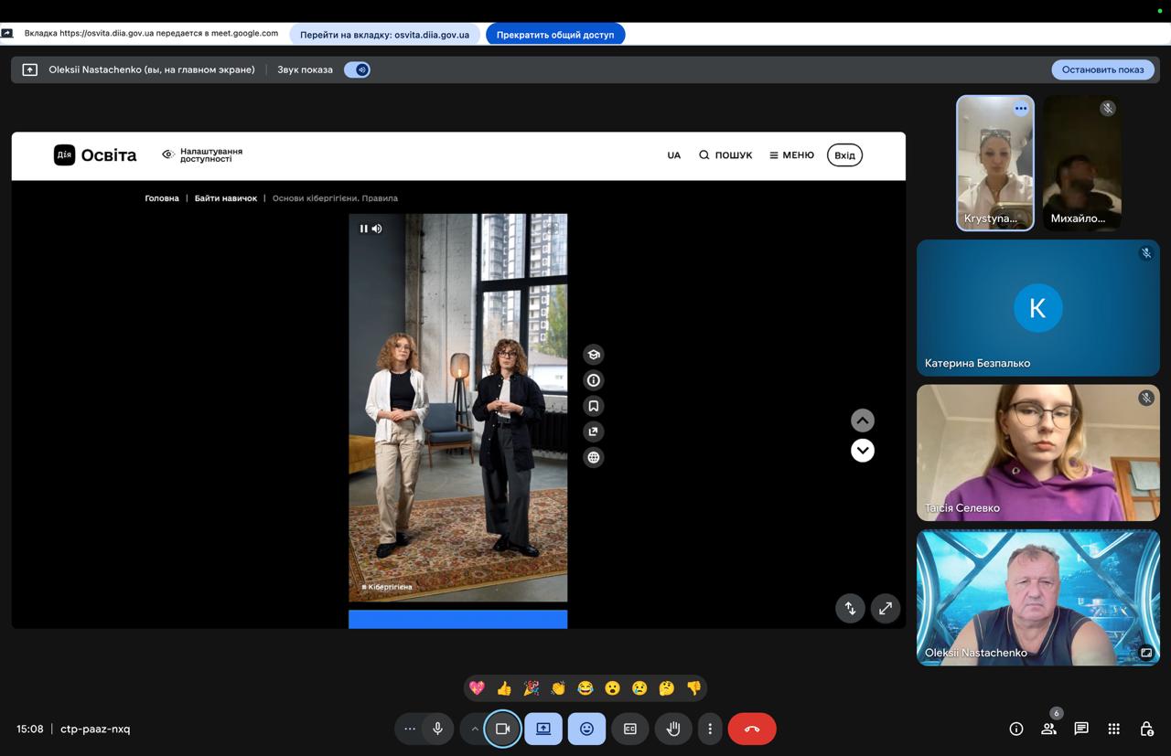Pause the playing video
Viewport: 1171px width, 756px height.
[363, 229]
